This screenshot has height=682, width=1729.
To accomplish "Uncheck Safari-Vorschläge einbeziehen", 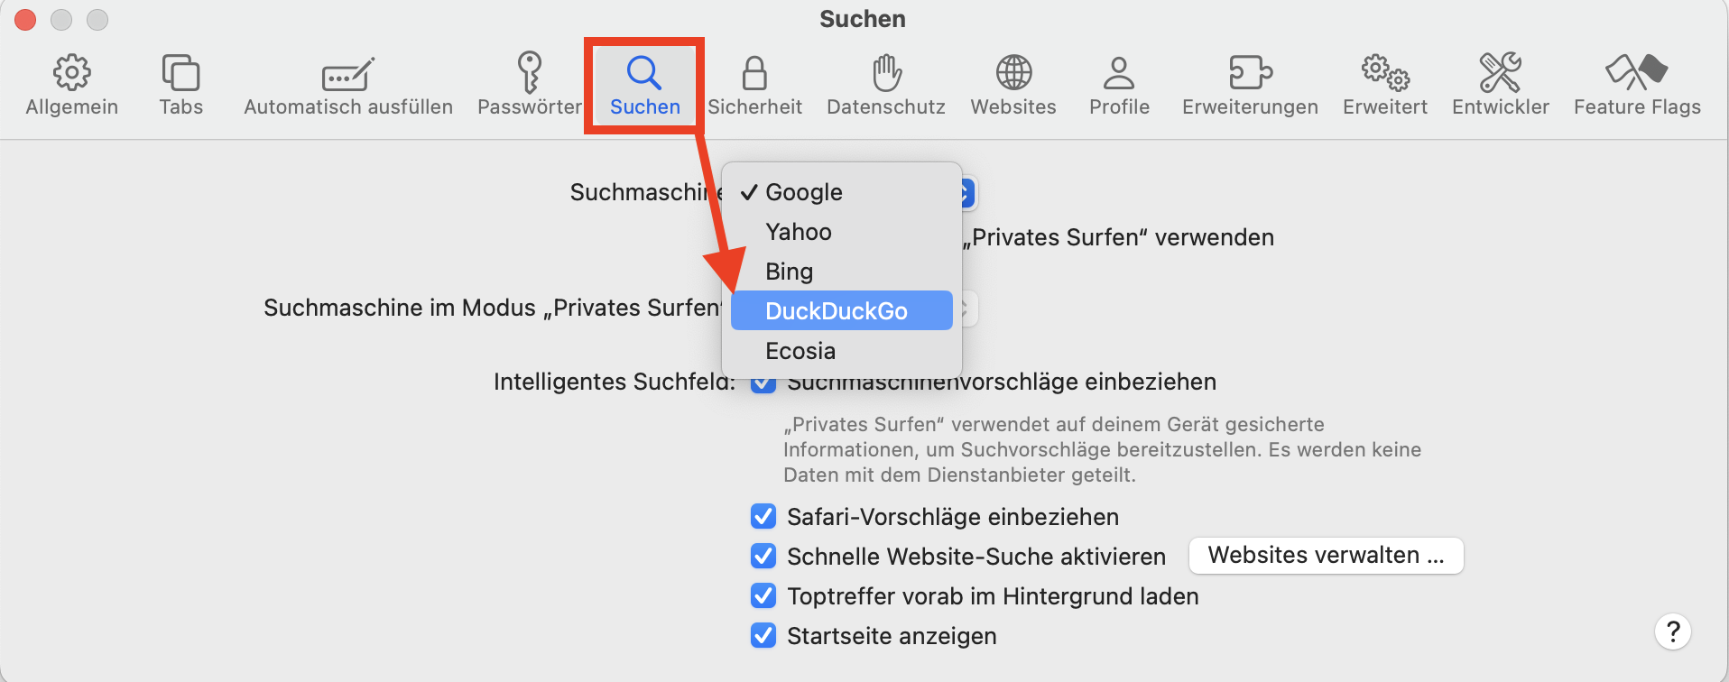I will pos(763,517).
